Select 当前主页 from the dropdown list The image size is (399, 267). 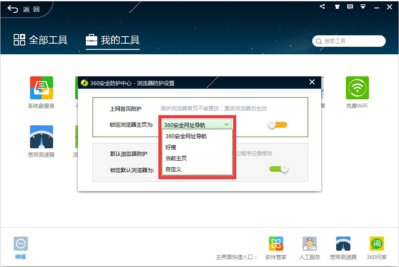(x=197, y=158)
